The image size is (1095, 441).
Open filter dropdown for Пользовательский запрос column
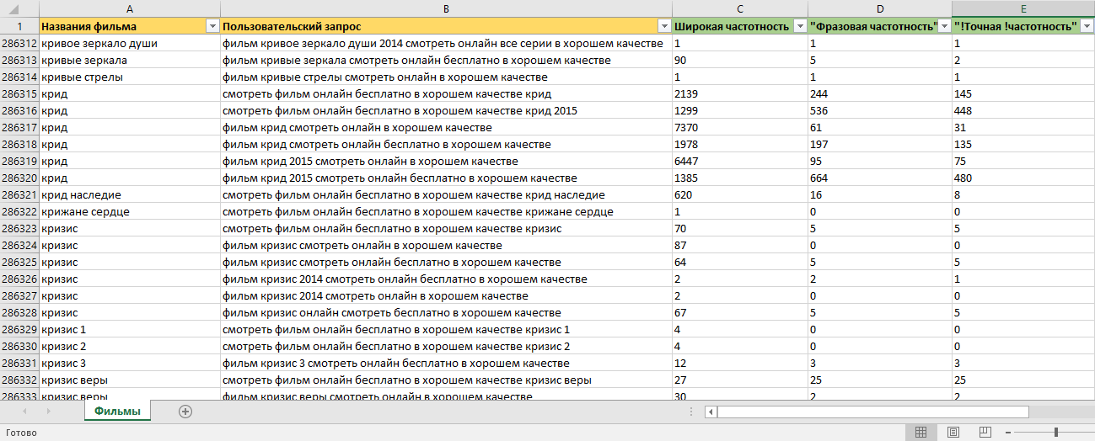point(664,27)
